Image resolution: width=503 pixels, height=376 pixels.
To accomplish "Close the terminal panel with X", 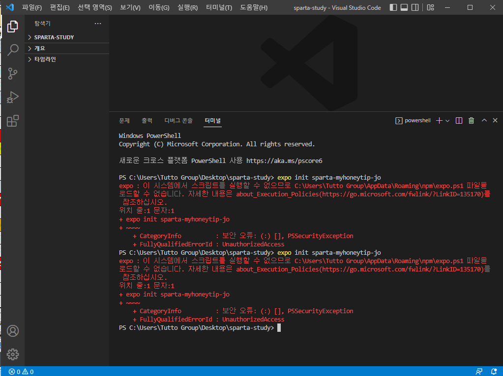I will pos(495,120).
